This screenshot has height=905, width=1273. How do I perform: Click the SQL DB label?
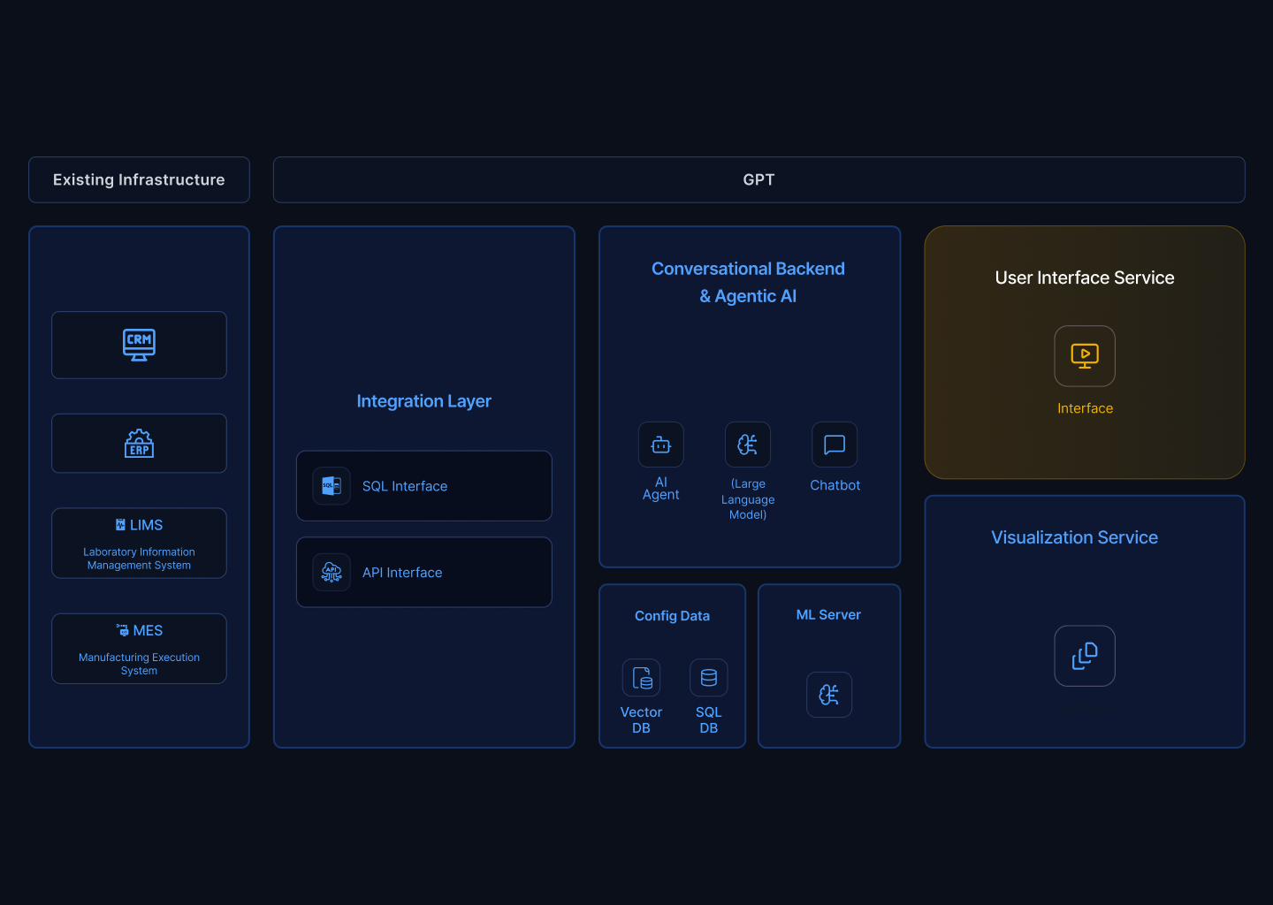(709, 720)
